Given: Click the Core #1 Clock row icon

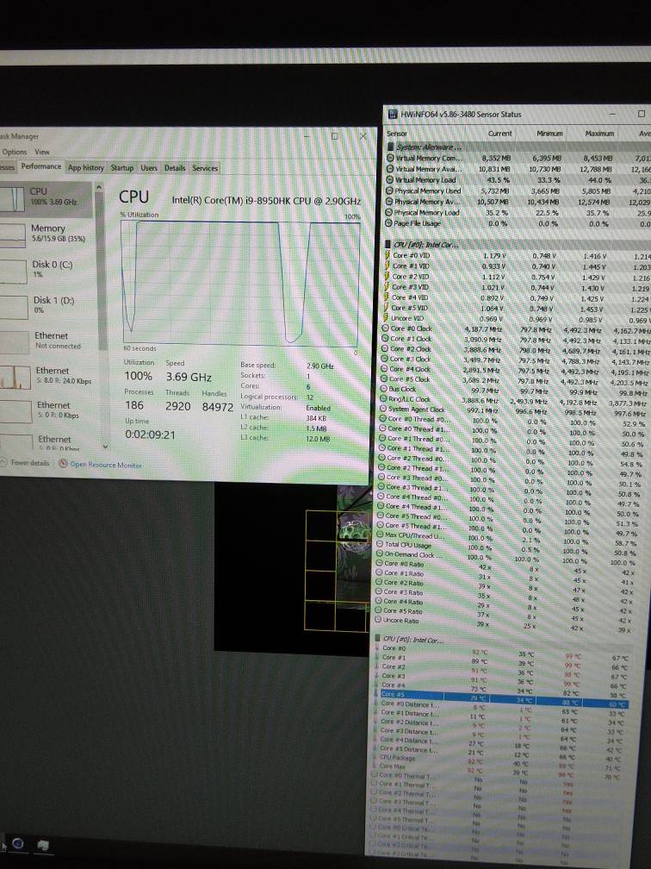Looking at the screenshot, I should [385, 339].
